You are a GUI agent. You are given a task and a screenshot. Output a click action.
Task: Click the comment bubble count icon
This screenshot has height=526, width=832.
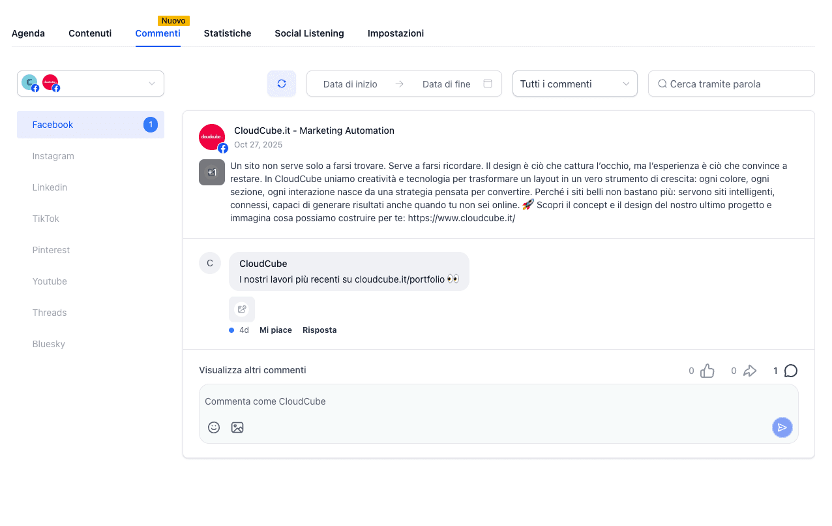pos(790,371)
